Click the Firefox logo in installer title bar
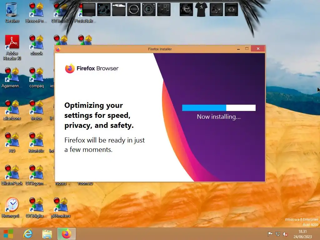This screenshot has height=240, width=320. coord(58,49)
